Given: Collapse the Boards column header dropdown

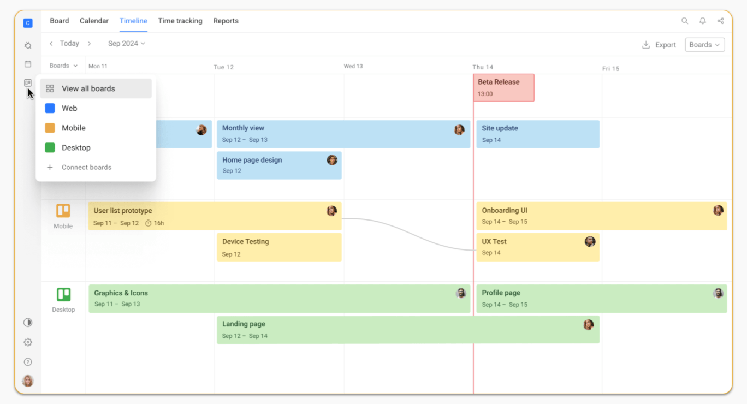Looking at the screenshot, I should tap(63, 66).
